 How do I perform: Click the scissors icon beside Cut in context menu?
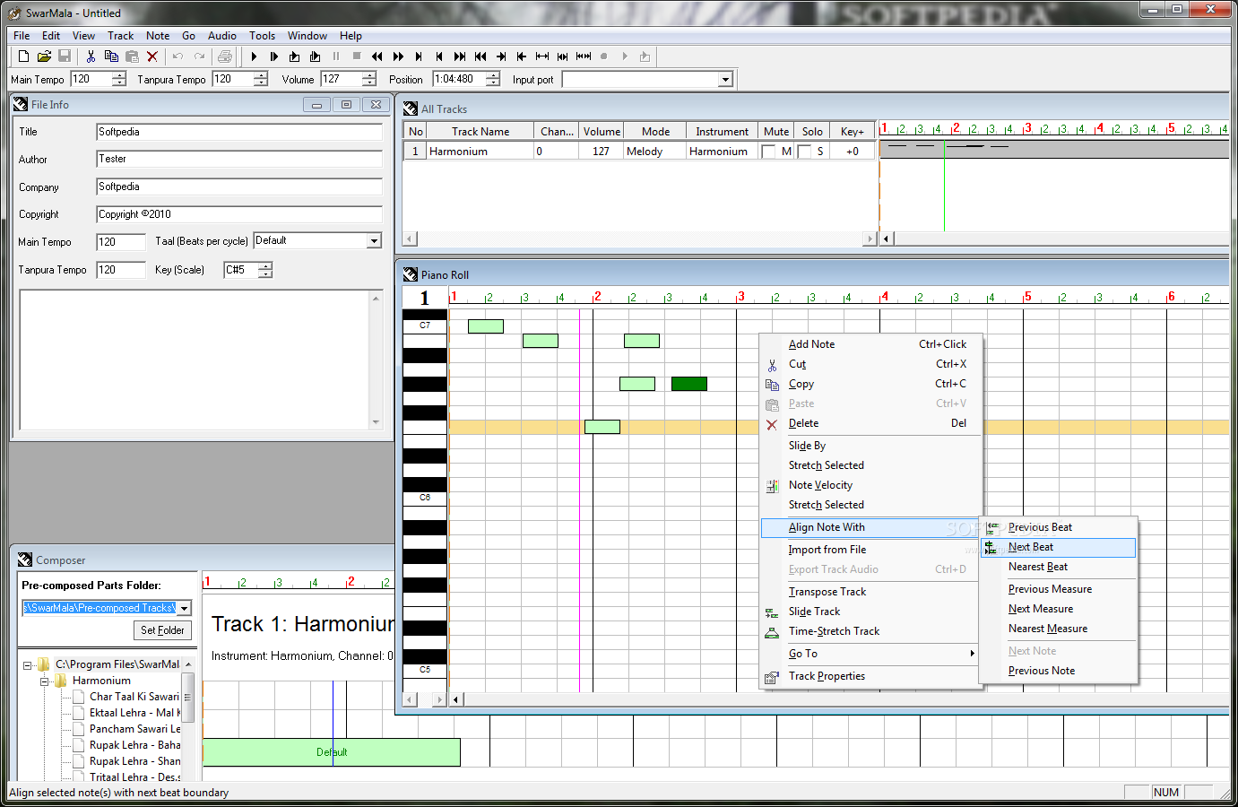click(772, 365)
